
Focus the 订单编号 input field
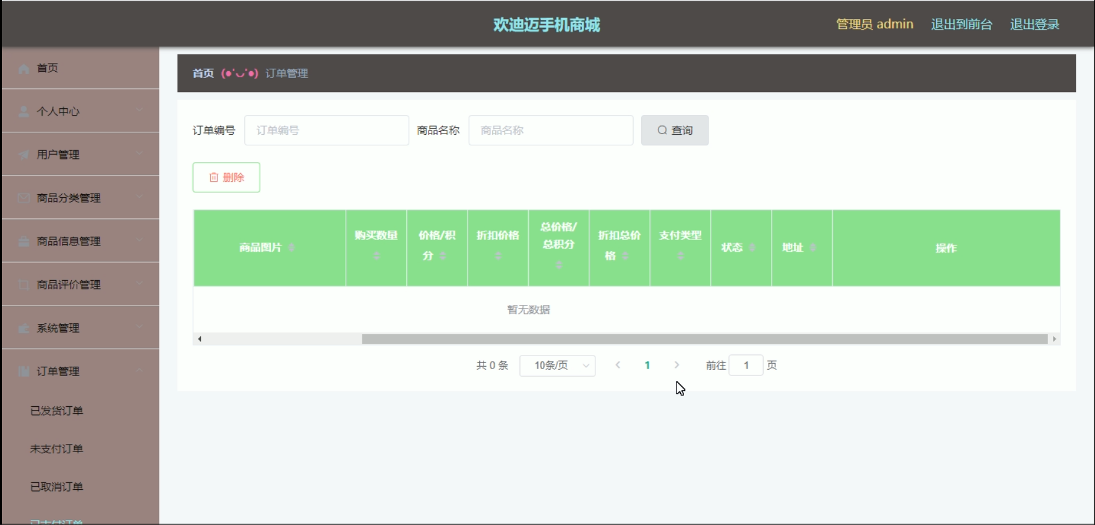(326, 130)
